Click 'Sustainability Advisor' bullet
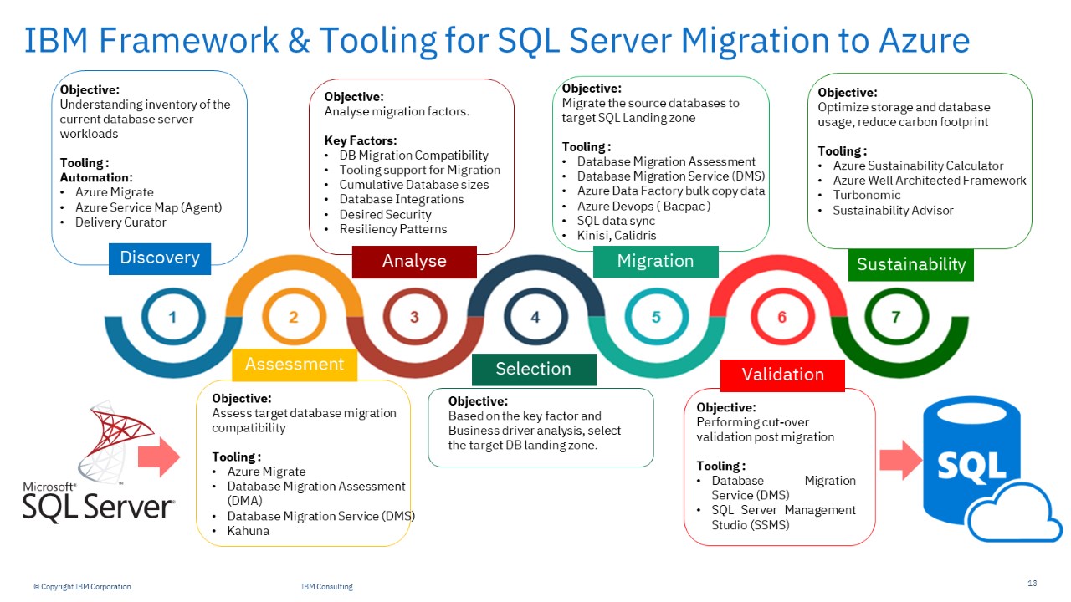The image size is (1071, 602). 893,210
